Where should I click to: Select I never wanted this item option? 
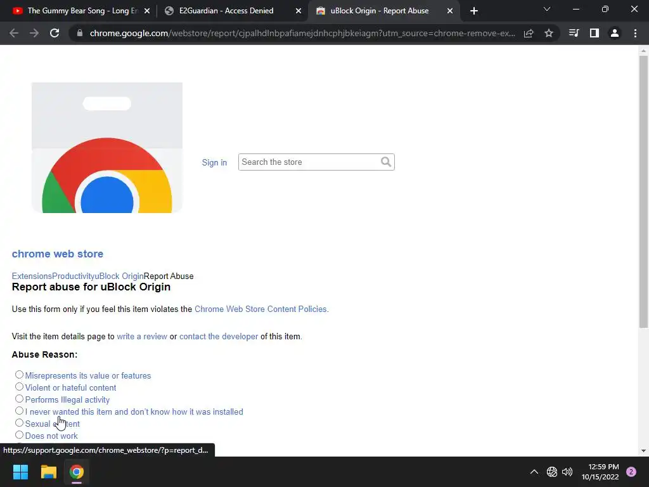[19, 411]
